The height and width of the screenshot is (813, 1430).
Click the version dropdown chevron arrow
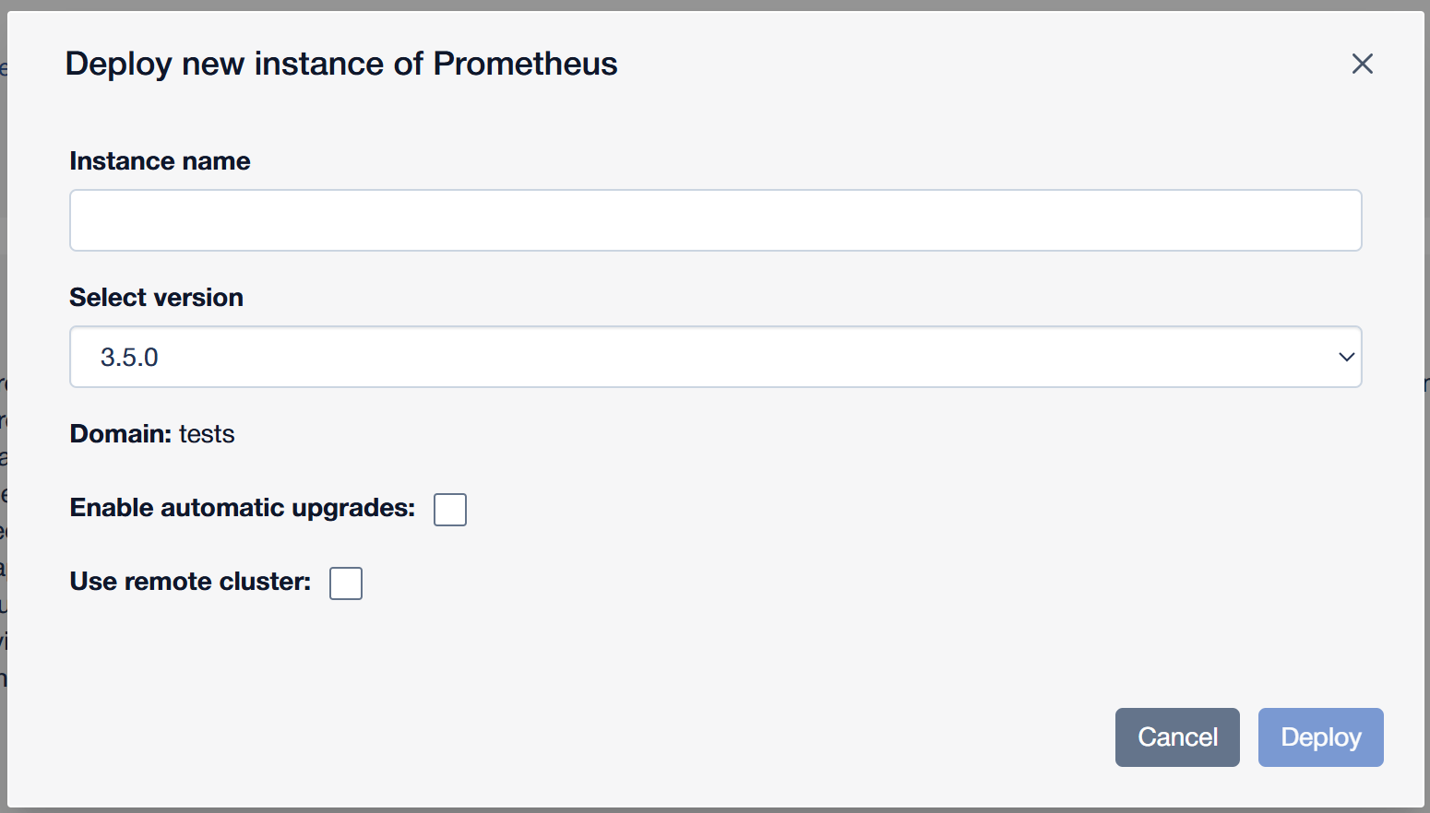coord(1346,357)
